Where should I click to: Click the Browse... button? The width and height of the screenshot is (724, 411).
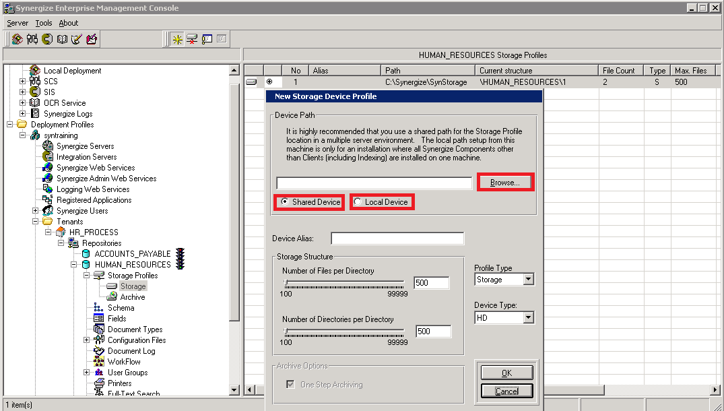[x=504, y=183]
